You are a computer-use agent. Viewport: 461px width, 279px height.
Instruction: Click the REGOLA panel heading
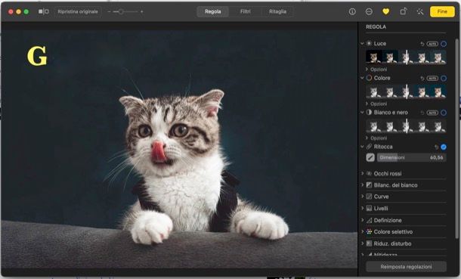tap(376, 26)
